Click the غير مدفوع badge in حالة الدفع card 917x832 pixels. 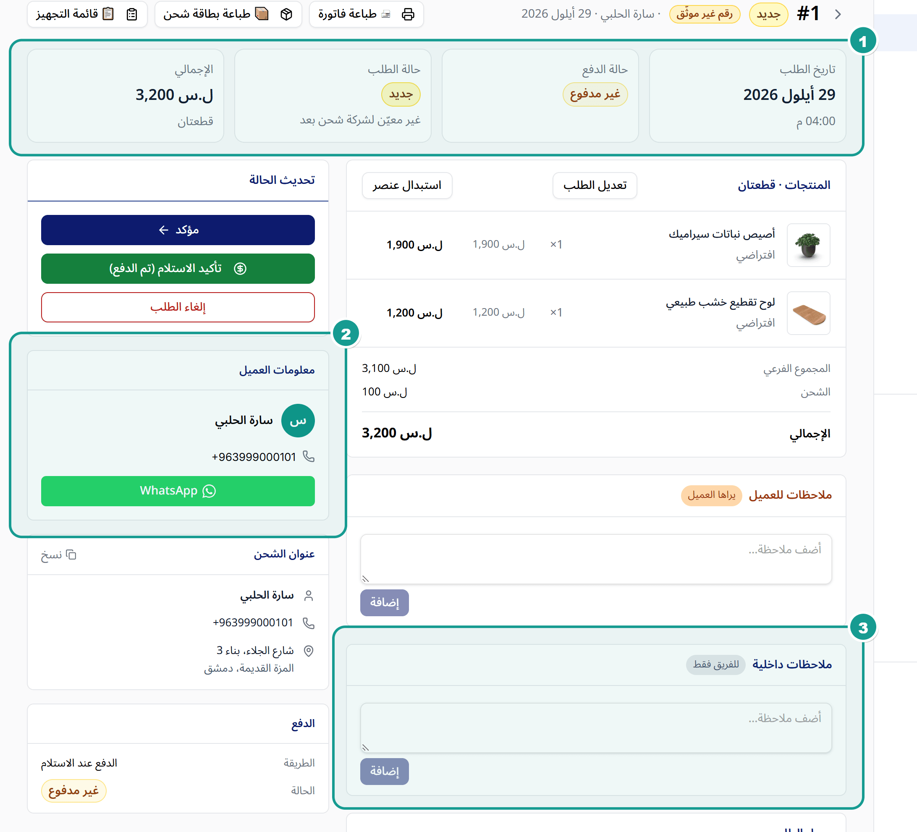tap(595, 94)
